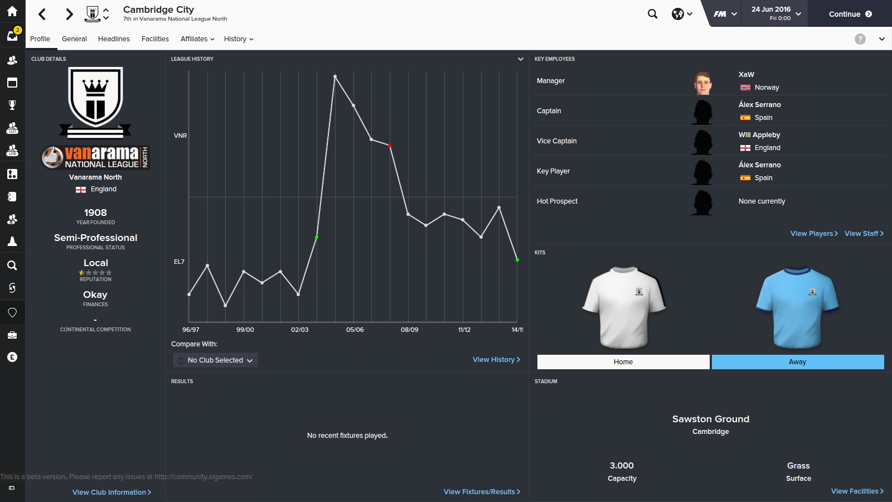
Task: Open the U21 squad icon
Action: point(12,128)
